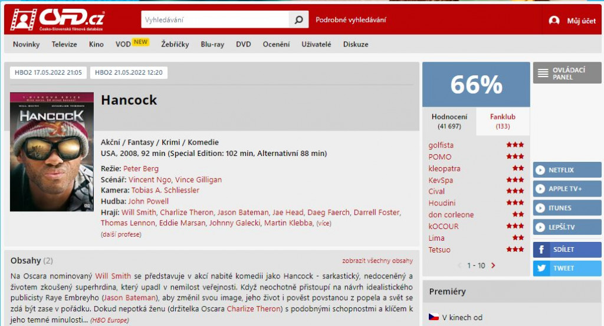This screenshot has width=604, height=326.
Task: Expand (další profese) credits
Action: 121,234
